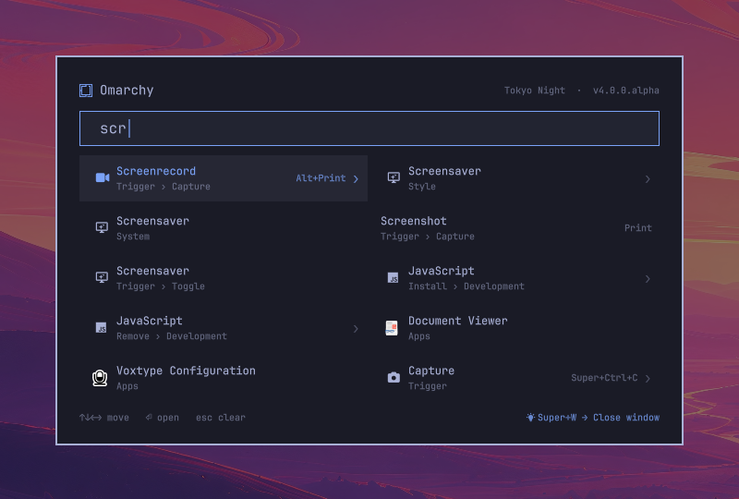
Task: Choose Screensaver under Trigger Toggle
Action: (x=224, y=278)
